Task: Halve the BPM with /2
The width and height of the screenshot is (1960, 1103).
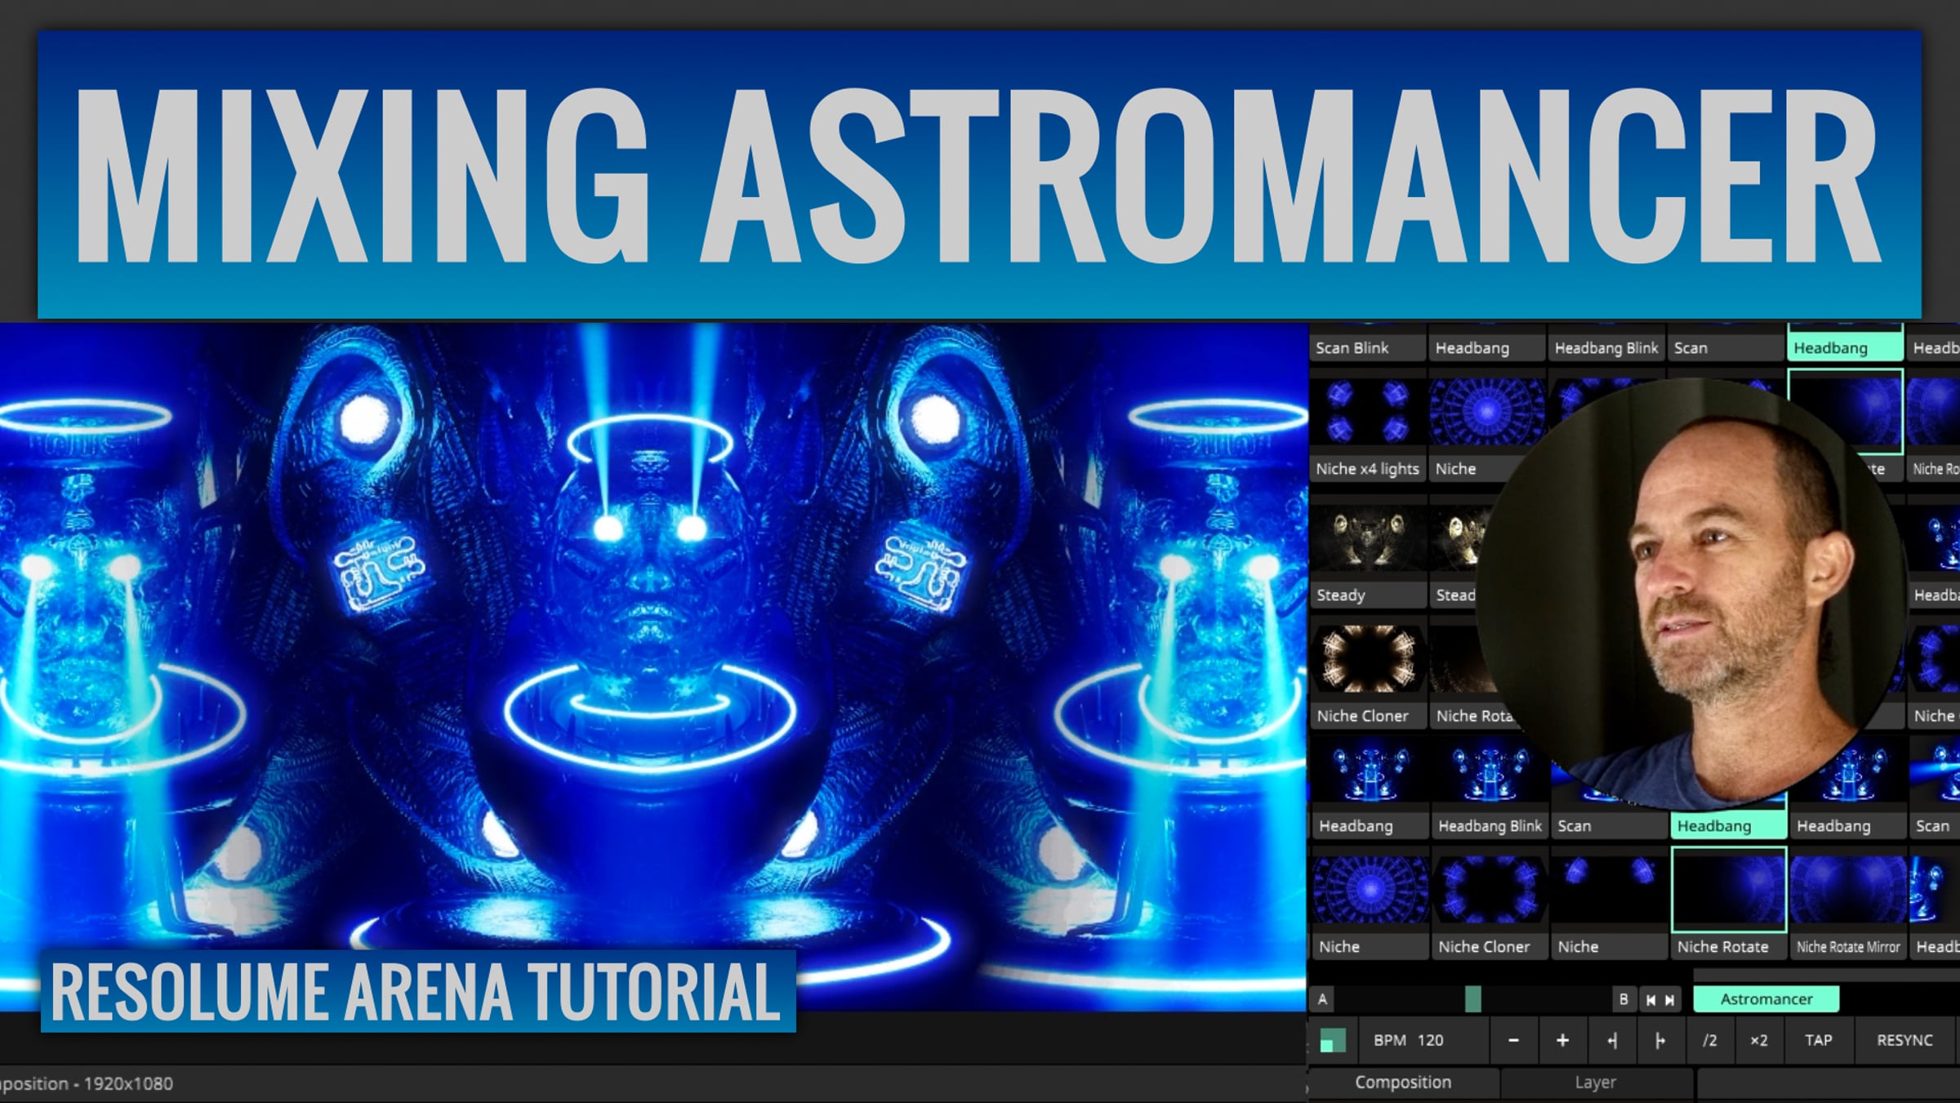Action: (1709, 1040)
